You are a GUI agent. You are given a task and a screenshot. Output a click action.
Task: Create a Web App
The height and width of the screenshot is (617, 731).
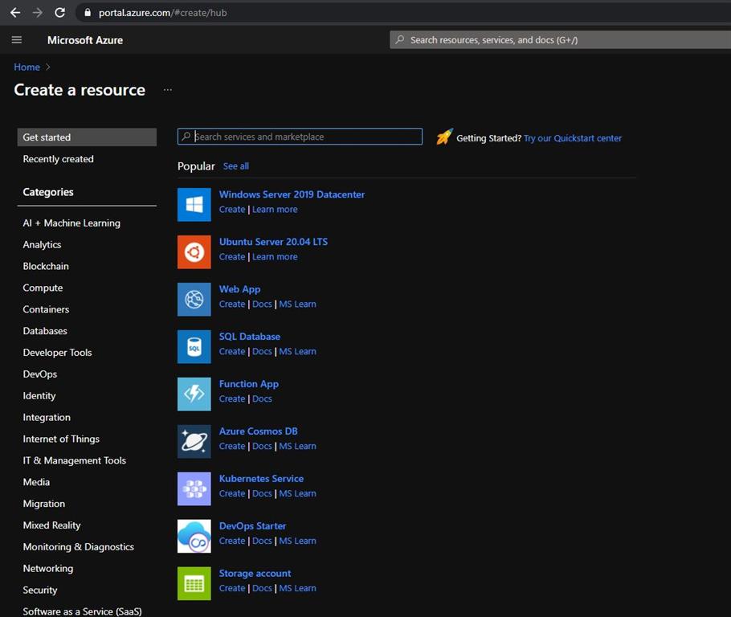coord(231,304)
